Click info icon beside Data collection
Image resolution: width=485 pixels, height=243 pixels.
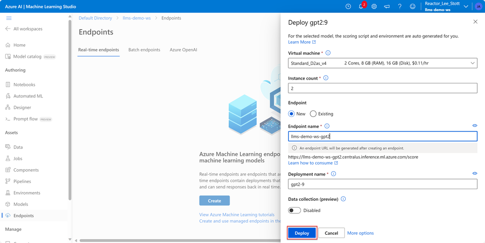343,199
